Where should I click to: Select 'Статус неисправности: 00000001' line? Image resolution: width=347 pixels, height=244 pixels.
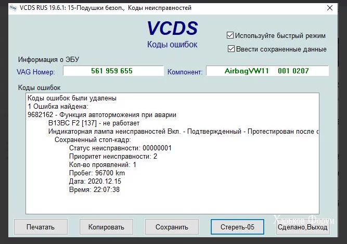click(x=120, y=148)
